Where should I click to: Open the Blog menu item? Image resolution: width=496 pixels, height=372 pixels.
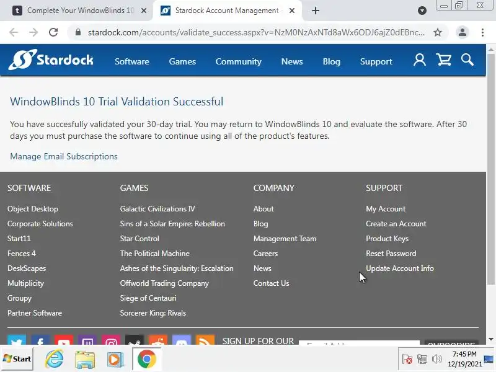click(x=332, y=61)
